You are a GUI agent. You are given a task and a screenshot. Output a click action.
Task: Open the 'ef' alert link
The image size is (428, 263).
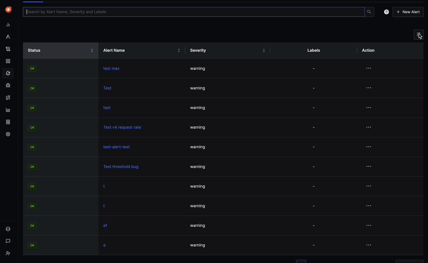(x=105, y=225)
